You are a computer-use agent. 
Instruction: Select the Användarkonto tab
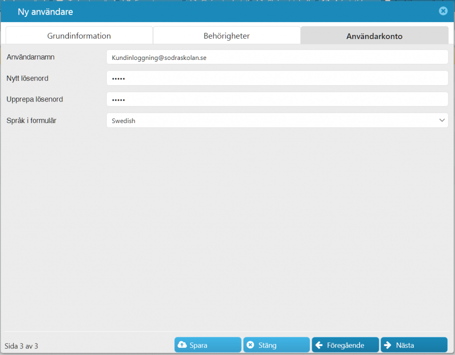pos(374,35)
